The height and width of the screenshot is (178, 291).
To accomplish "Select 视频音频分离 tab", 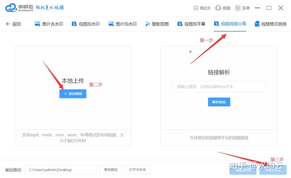I will pyautogui.click(x=230, y=24).
